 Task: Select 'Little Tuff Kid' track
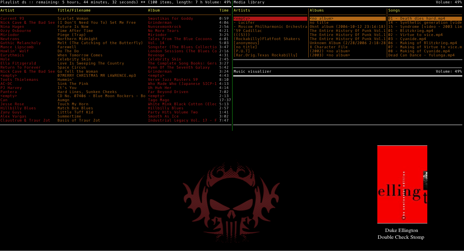pyautogui.click(x=116, y=112)
